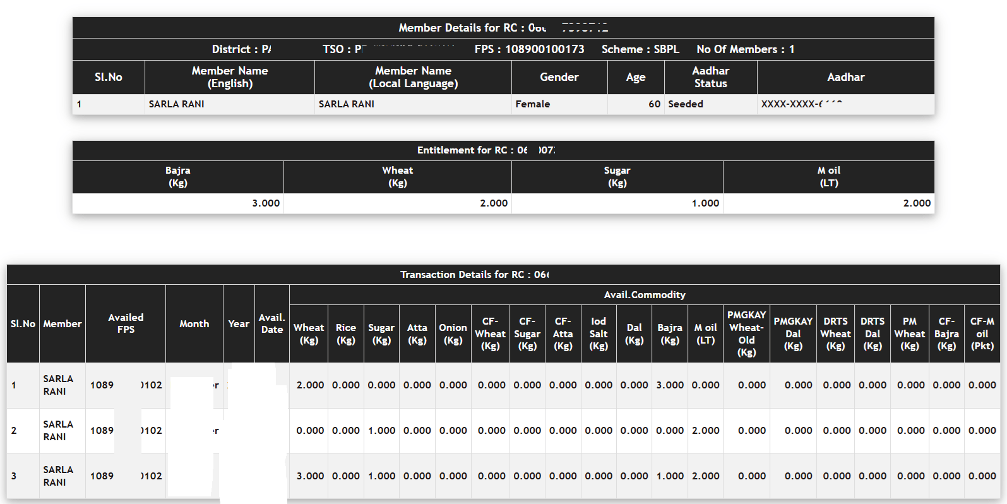Click the 'Avail. Date' column header

pos(272,323)
